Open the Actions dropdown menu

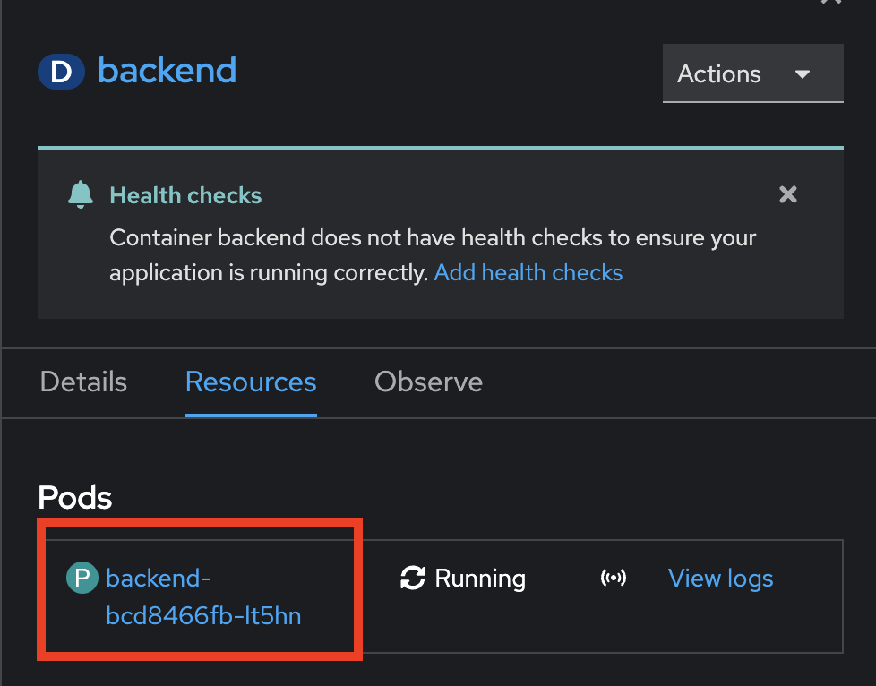752,73
